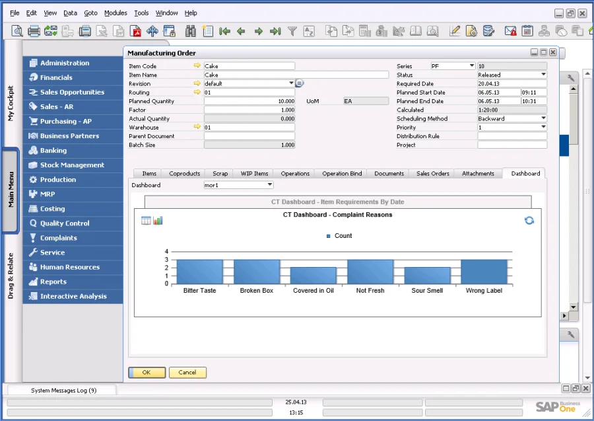
Task: Click Warehouse link arrow
Action: click(x=197, y=126)
